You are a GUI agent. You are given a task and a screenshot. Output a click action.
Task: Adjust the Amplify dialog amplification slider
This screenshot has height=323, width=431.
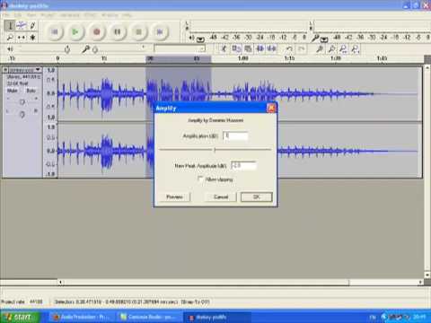(x=215, y=150)
